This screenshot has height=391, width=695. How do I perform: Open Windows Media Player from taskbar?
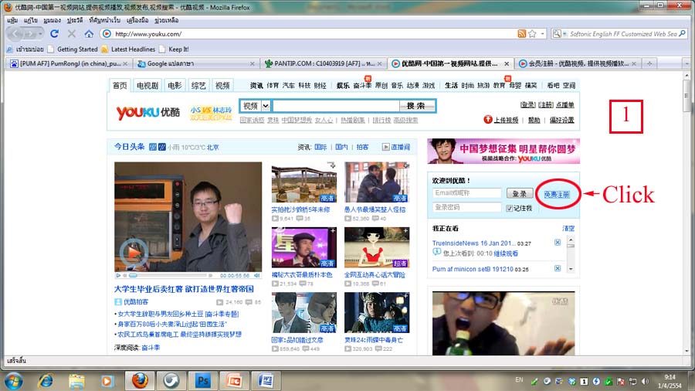click(x=107, y=381)
